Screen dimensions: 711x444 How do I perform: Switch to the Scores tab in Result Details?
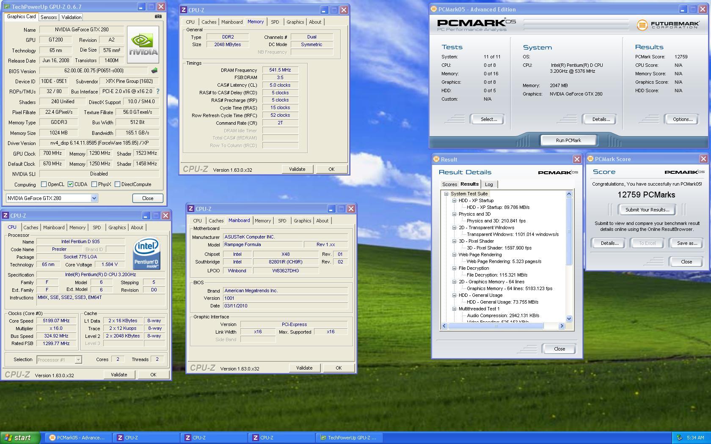[449, 184]
